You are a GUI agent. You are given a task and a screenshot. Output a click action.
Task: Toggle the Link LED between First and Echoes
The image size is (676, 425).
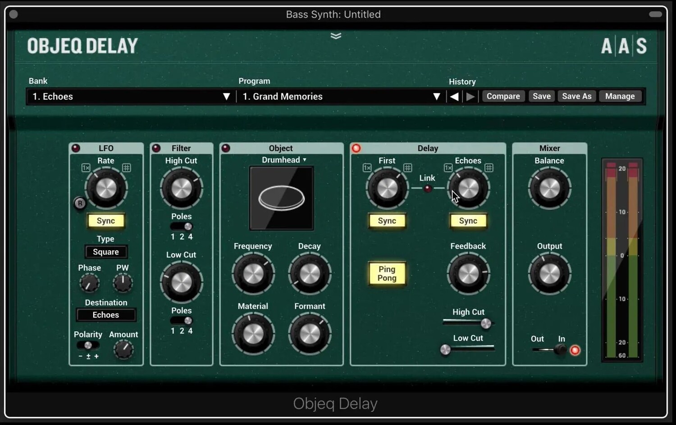pos(427,189)
